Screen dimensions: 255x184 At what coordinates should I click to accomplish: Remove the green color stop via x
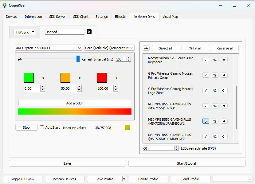point(43,78)
